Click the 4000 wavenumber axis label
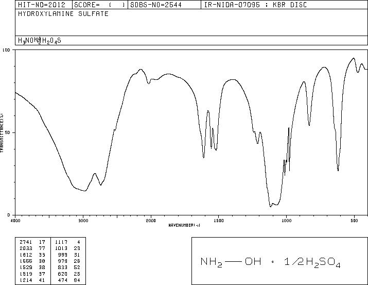Viewport: 368px width, 285px height. click(15, 221)
